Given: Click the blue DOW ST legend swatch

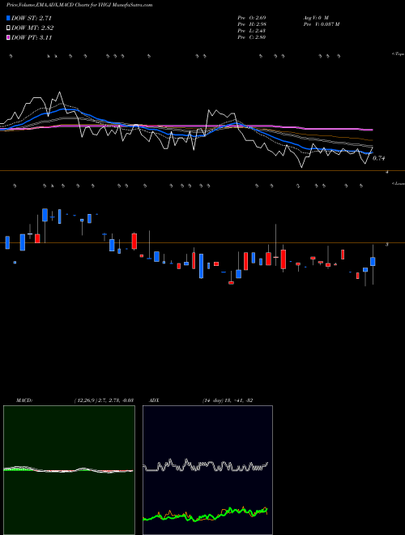Looking at the screenshot, I should 8,18.
